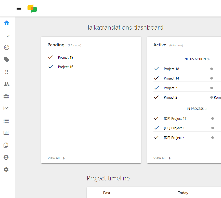221x198 pixels.
Task: Open the settings gear icon
Action: coord(6,169)
